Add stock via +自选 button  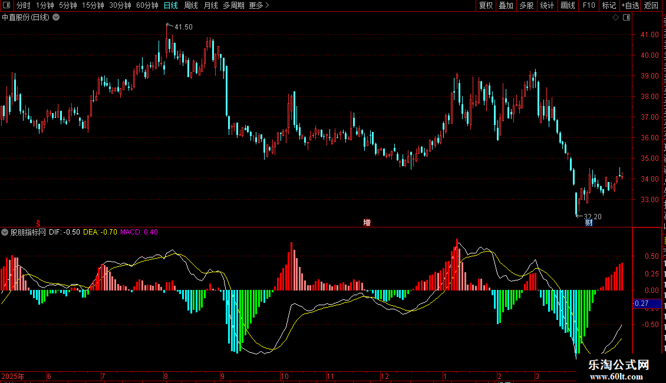coord(630,5)
